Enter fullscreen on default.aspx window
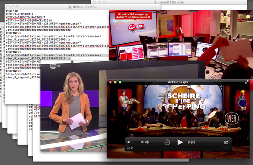 pos(247,82)
